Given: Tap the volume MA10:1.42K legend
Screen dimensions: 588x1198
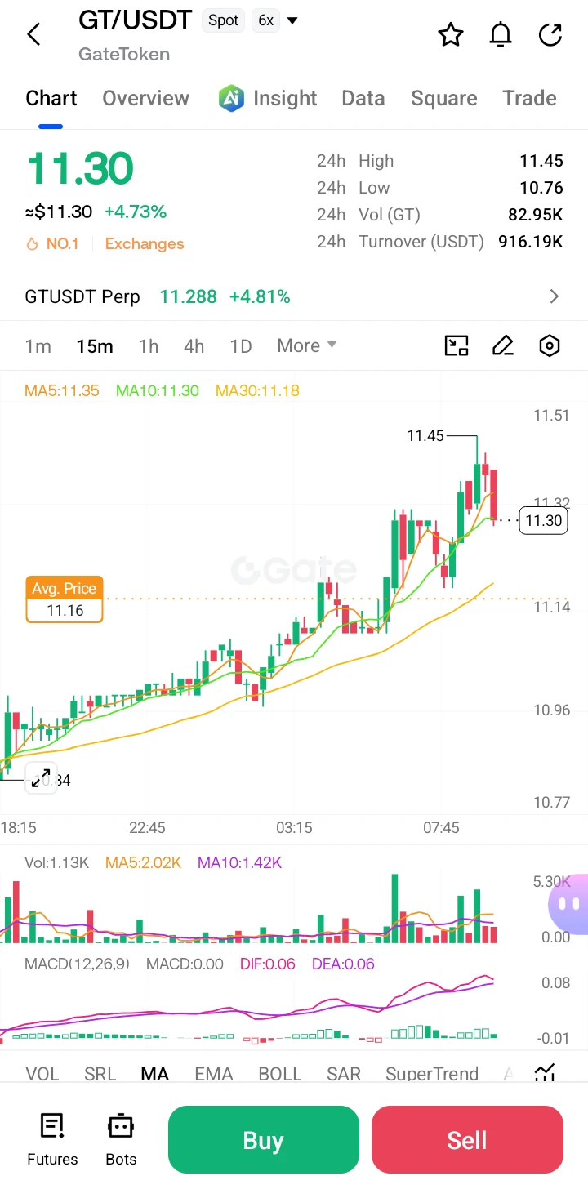Looking at the screenshot, I should tap(239, 862).
